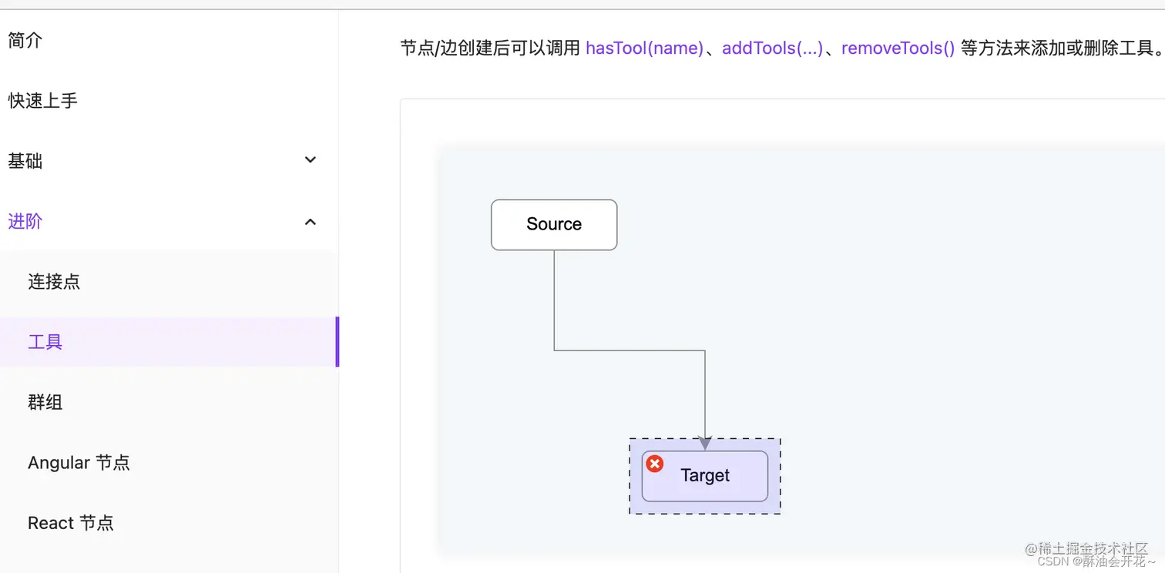
Task: Select the 进阶 menu label
Action: click(25, 222)
